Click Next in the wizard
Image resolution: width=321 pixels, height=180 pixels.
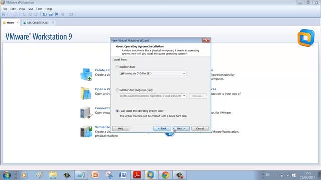click(x=181, y=129)
